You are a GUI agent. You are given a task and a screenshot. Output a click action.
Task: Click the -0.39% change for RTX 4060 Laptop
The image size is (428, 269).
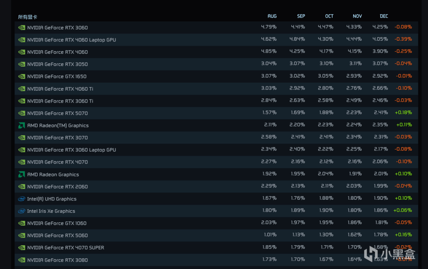[403, 39]
